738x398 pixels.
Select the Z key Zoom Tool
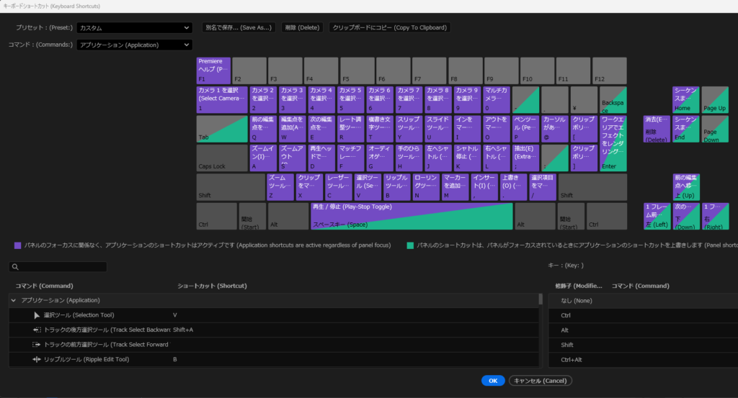(x=280, y=187)
